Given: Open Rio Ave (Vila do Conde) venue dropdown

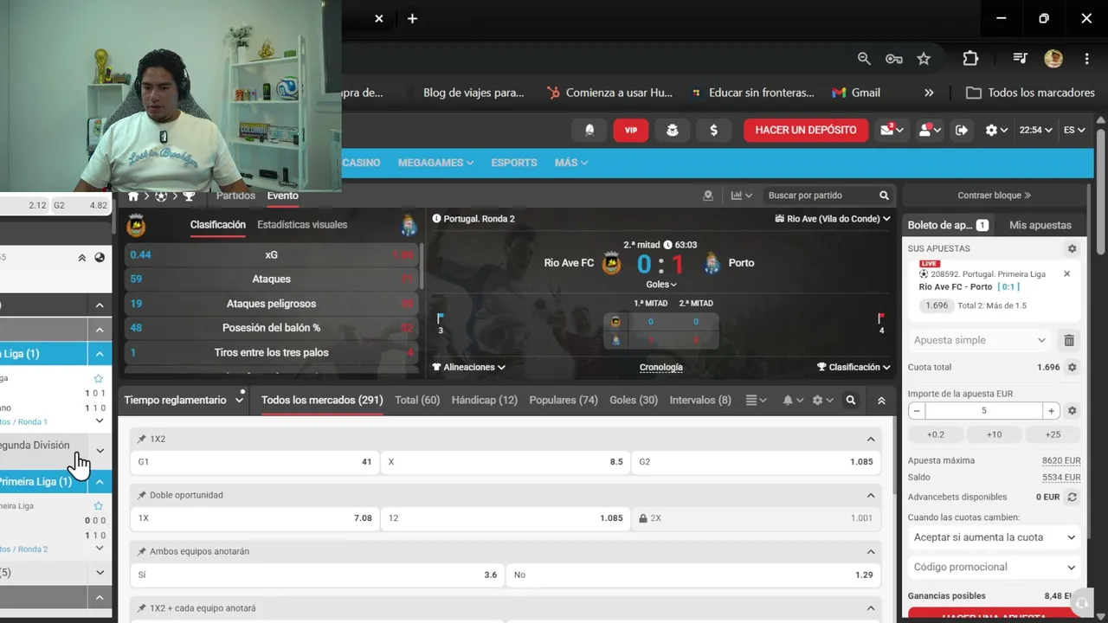Looking at the screenshot, I should coord(833,219).
